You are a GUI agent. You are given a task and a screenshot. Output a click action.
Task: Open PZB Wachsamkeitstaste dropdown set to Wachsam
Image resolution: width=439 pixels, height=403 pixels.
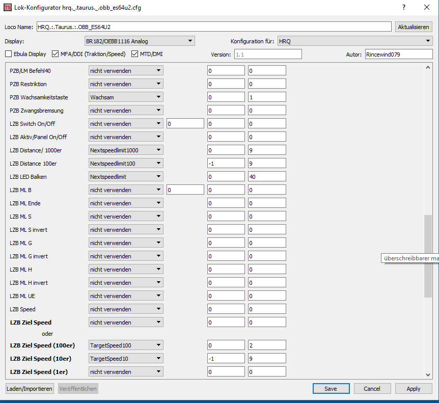[126, 97]
